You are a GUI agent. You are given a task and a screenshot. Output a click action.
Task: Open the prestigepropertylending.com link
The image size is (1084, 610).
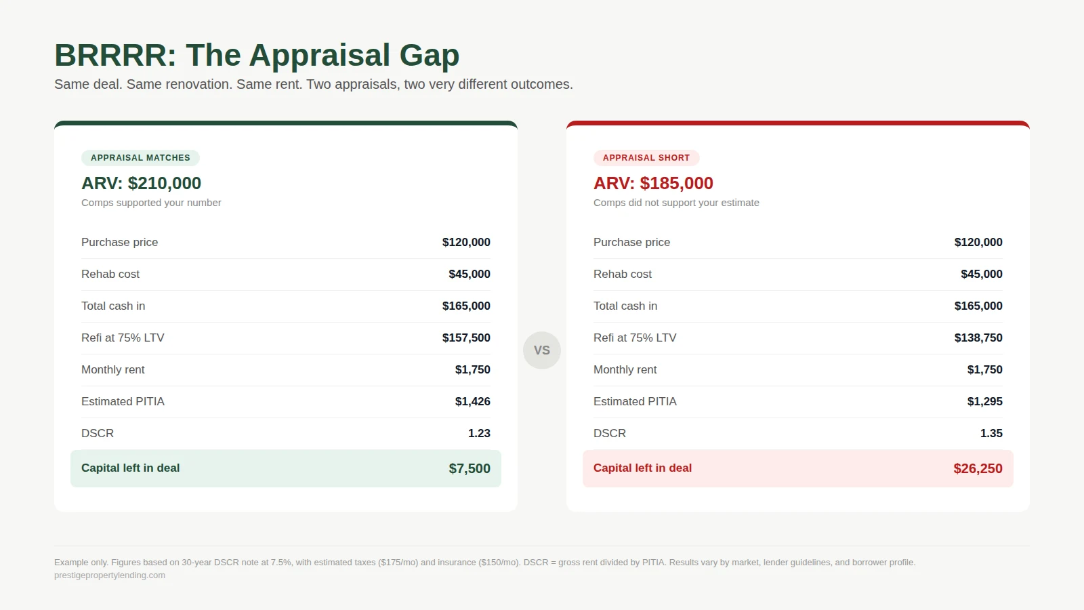(x=110, y=575)
